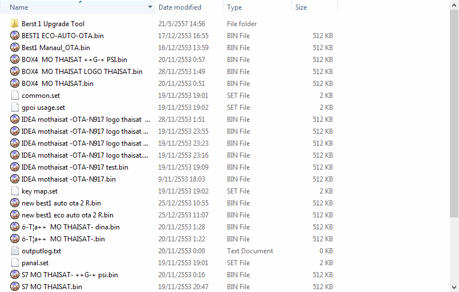Click the File folder type label
The image size is (459, 292).
point(242,24)
